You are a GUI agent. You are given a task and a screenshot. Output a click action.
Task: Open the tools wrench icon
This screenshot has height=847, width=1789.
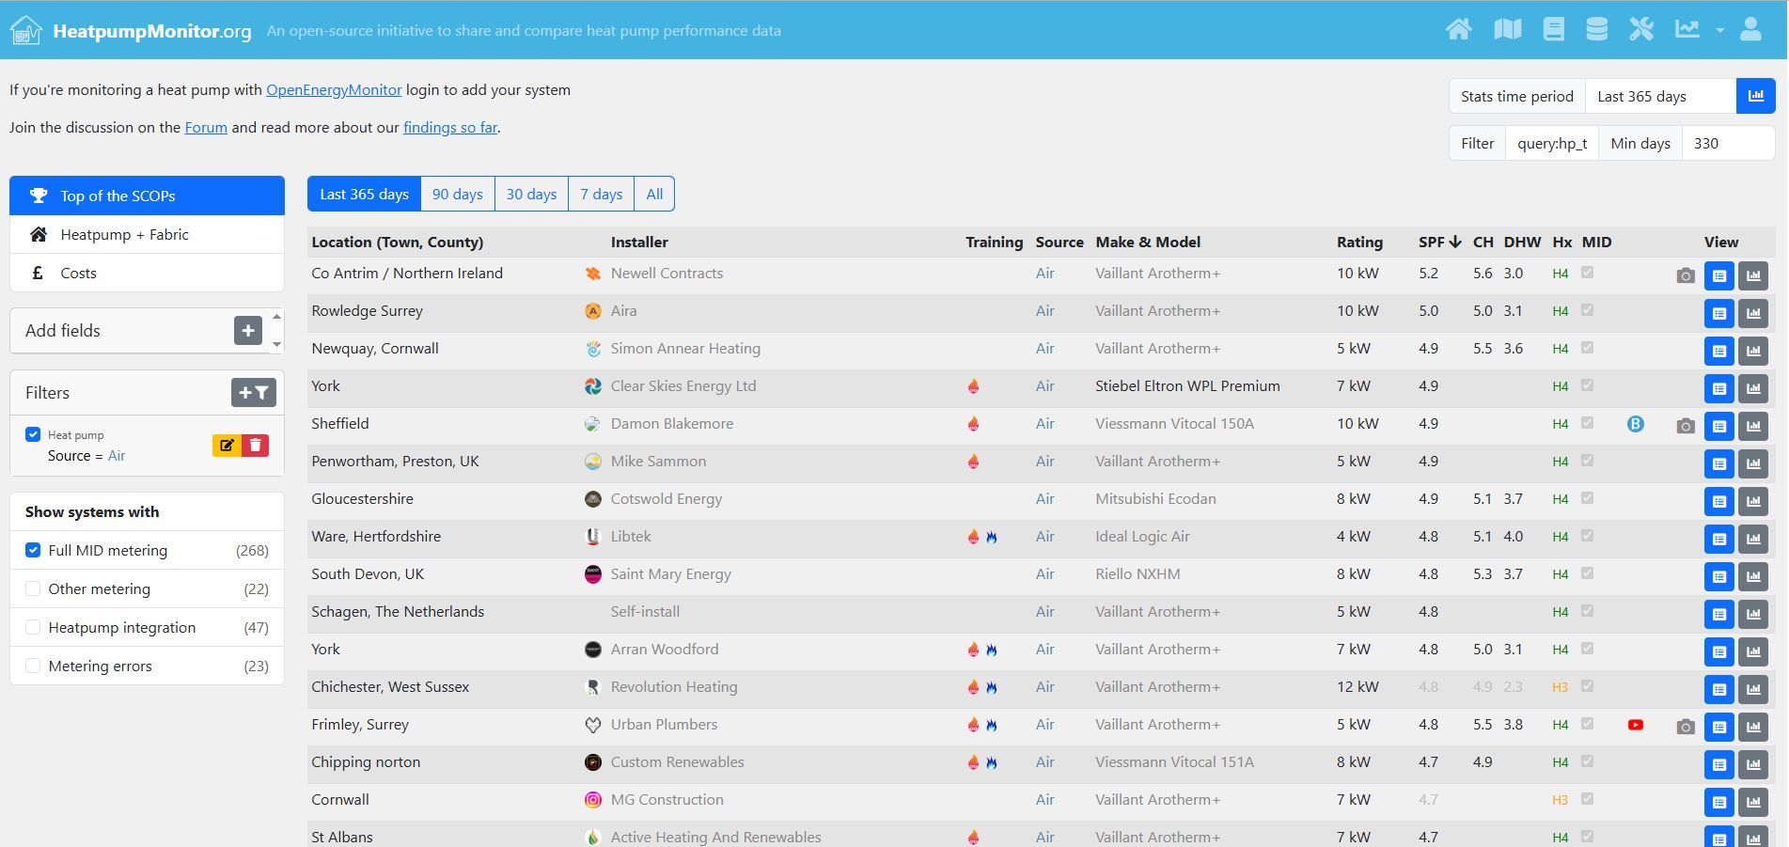pyautogui.click(x=1641, y=29)
